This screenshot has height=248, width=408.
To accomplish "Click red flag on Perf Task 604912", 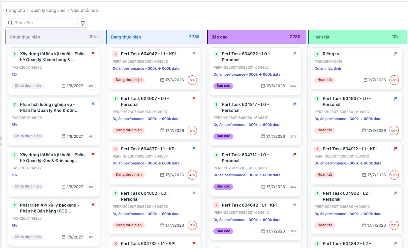I will point(396,149).
